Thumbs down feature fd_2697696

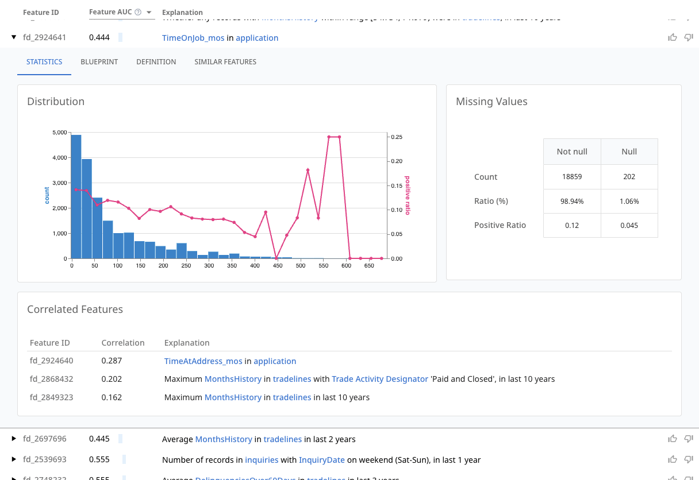688,439
